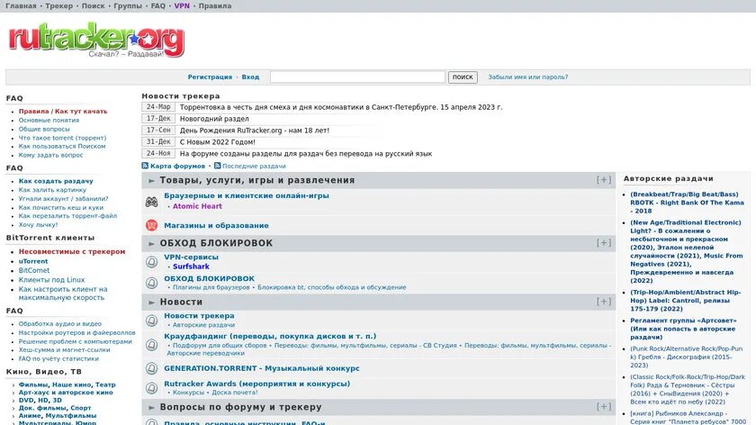Click the rutracker.org logo
Viewport: 756px width, 425px height.
[x=96, y=40]
